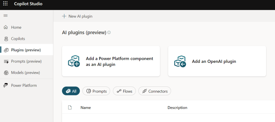Select Plugins (preview) in navigation
275x122 pixels.
click(x=26, y=50)
